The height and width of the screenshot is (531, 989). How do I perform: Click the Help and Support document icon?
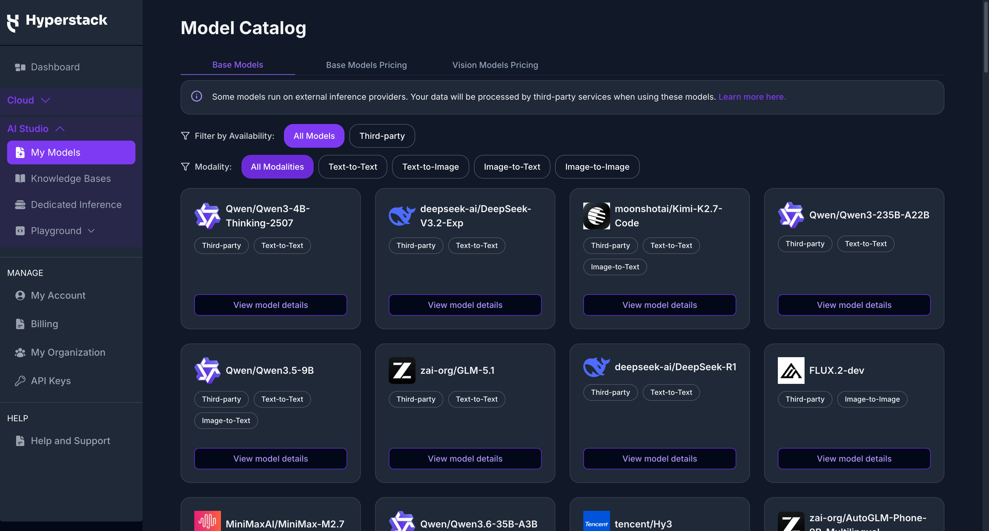click(20, 441)
